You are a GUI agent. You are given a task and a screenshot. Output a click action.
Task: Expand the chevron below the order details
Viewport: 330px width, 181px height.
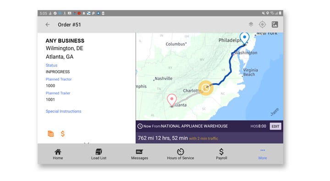pyautogui.click(x=87, y=143)
